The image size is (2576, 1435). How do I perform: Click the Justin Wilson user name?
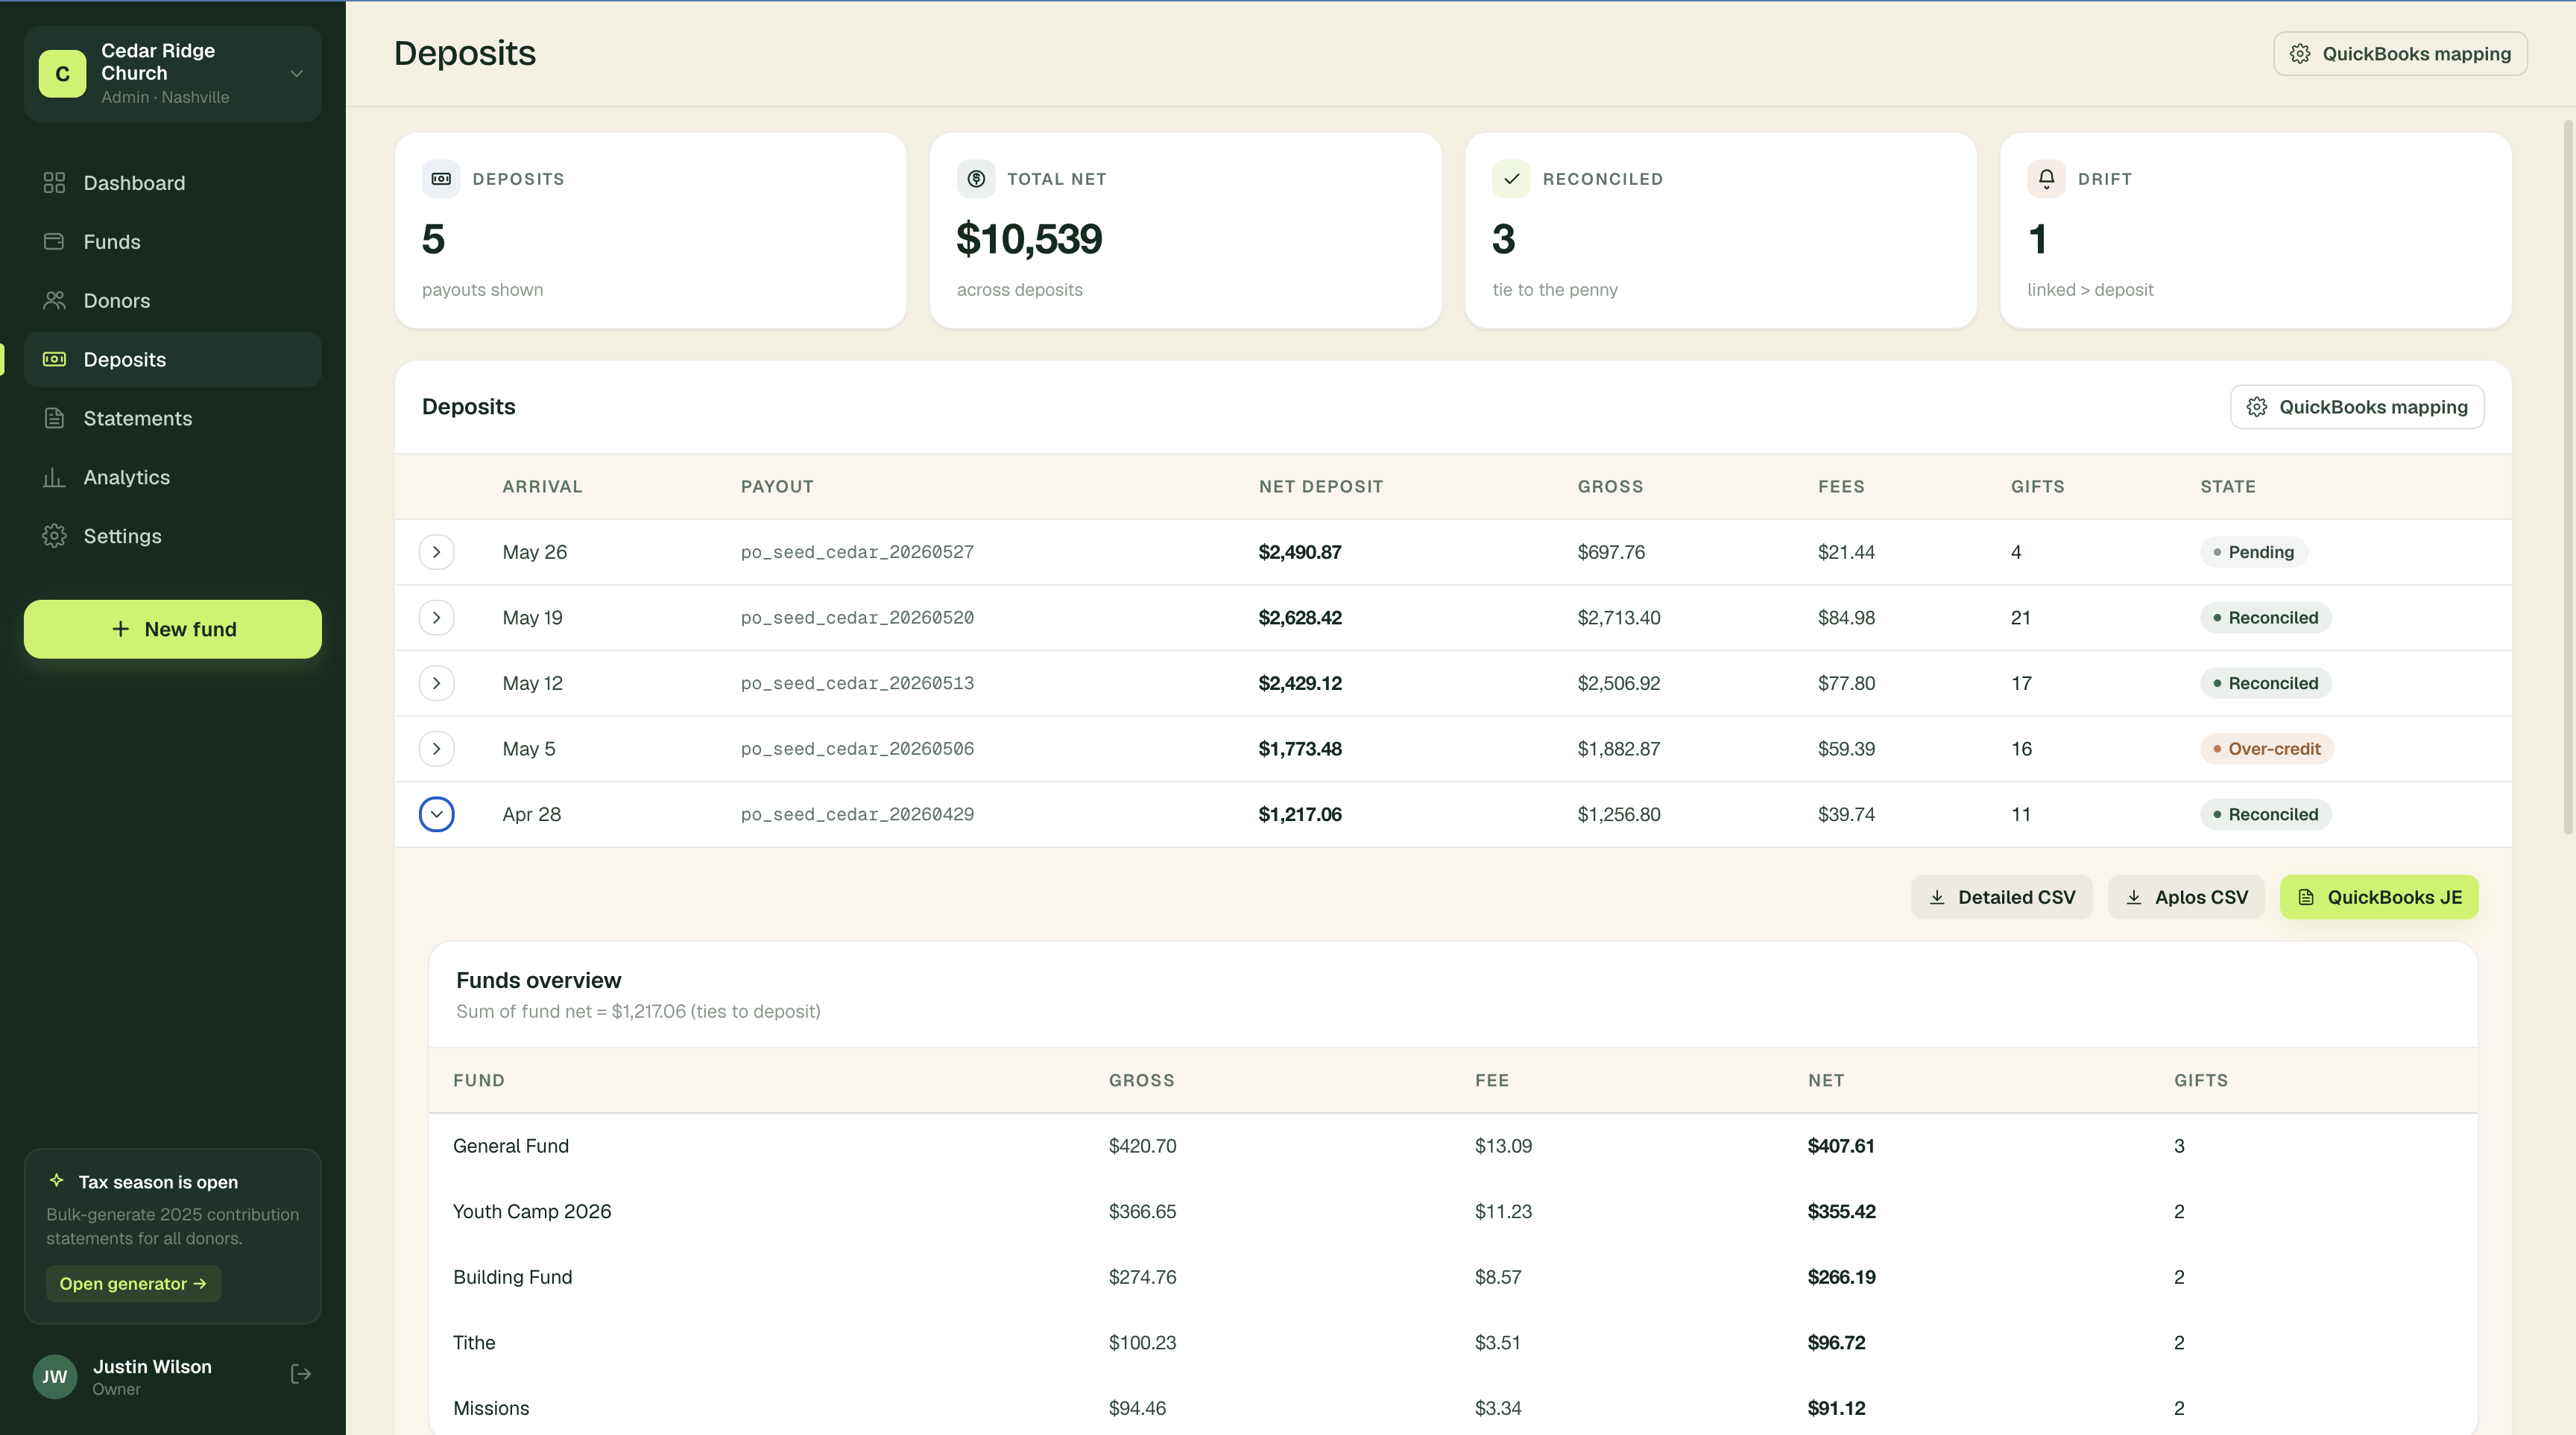click(x=152, y=1367)
